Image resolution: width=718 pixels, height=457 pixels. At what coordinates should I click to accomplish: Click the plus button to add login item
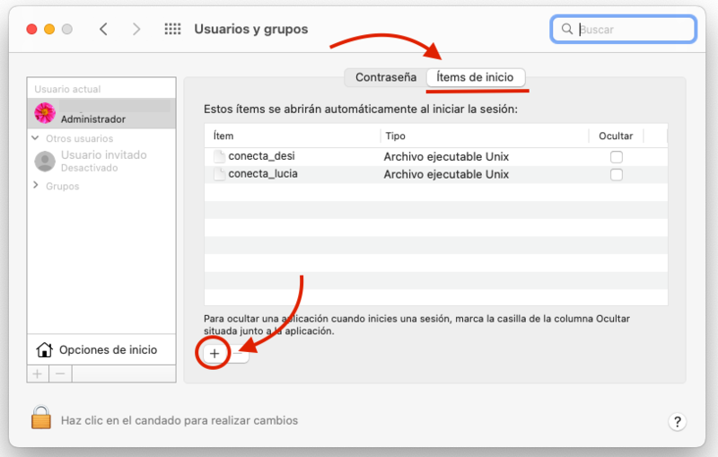(x=214, y=354)
